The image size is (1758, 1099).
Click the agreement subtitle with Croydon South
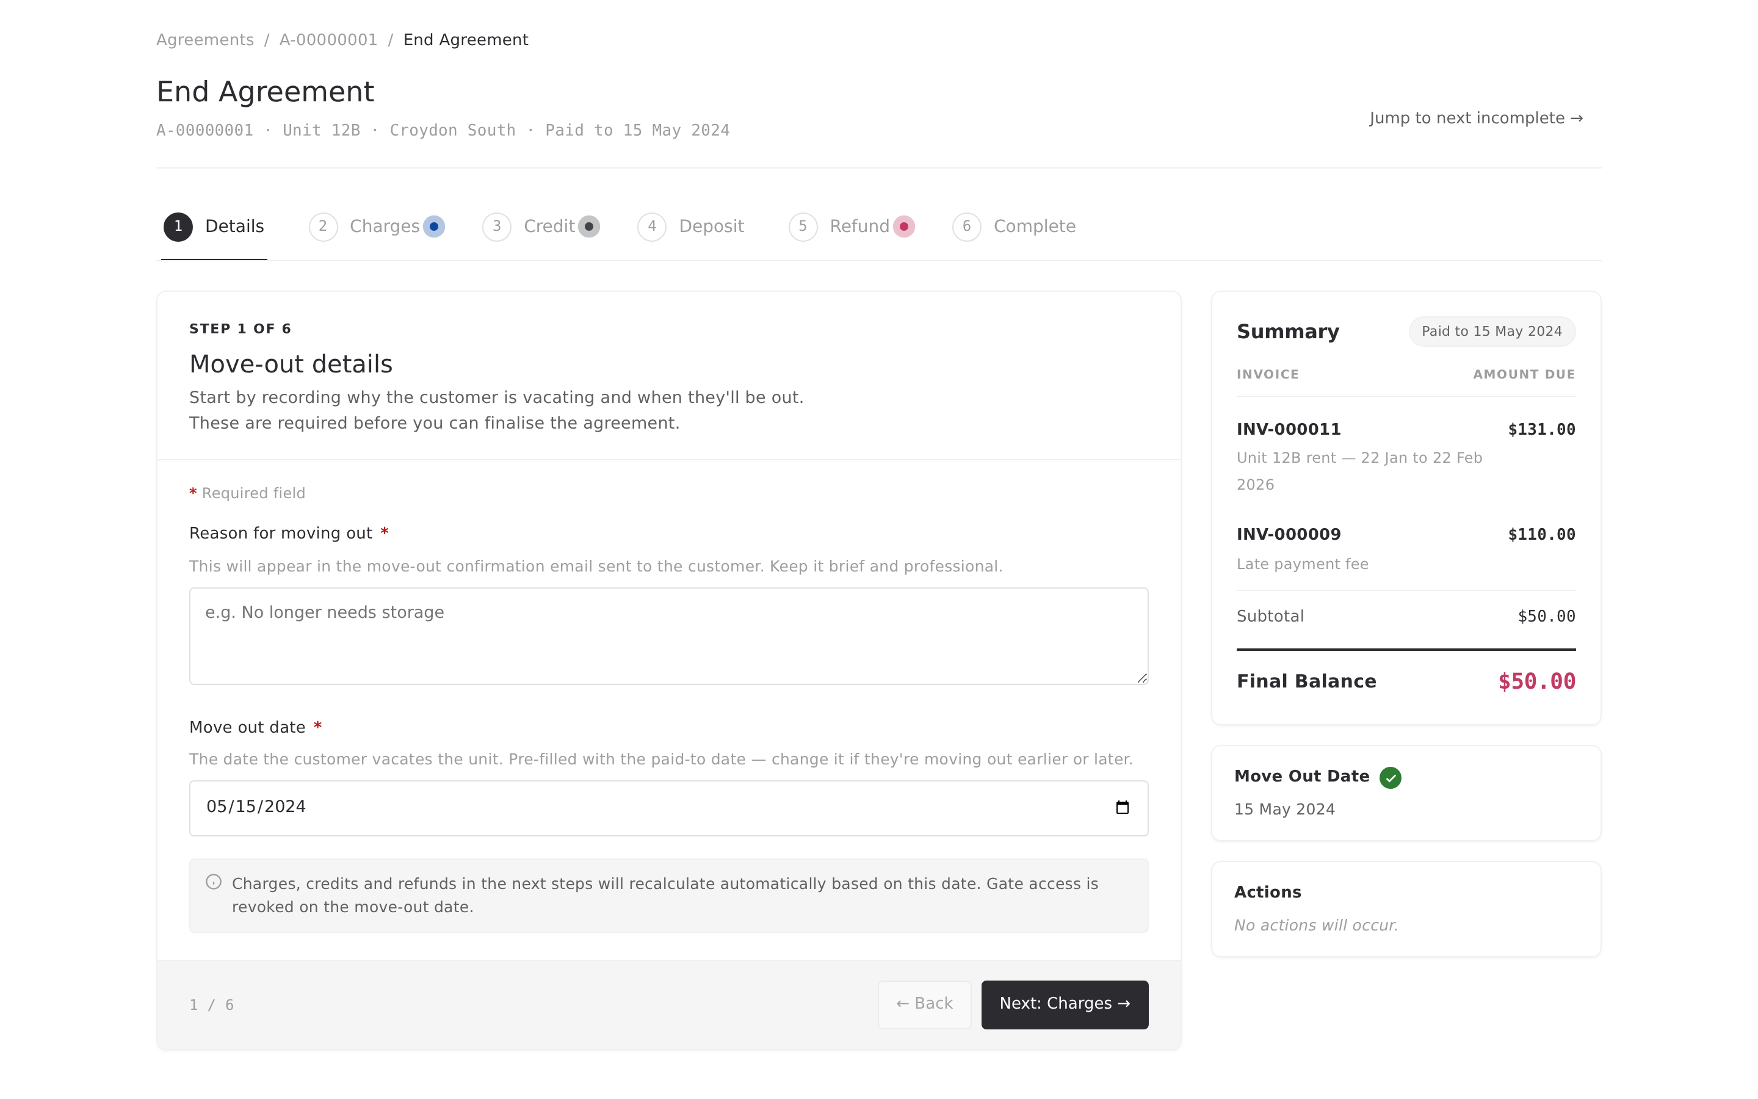pyautogui.click(x=443, y=131)
